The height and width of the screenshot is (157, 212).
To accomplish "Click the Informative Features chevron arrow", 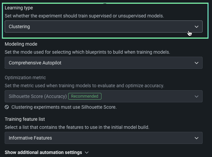I will pos(197,138).
